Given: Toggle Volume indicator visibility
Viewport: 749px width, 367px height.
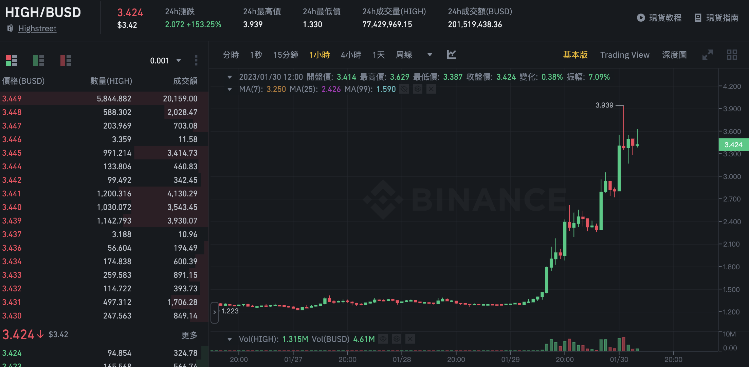Looking at the screenshot, I should [x=383, y=339].
